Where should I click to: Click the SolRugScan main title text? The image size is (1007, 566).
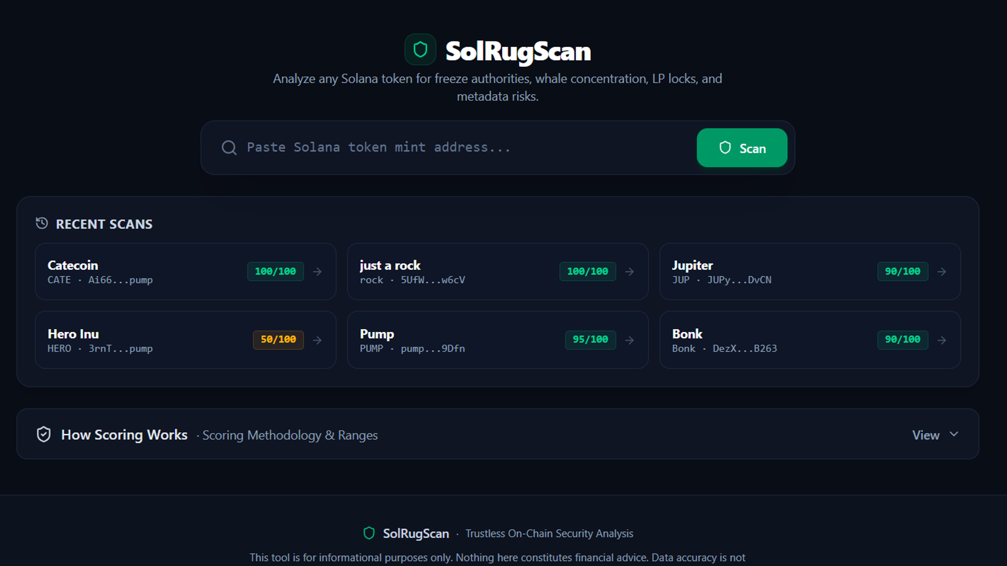coord(518,51)
